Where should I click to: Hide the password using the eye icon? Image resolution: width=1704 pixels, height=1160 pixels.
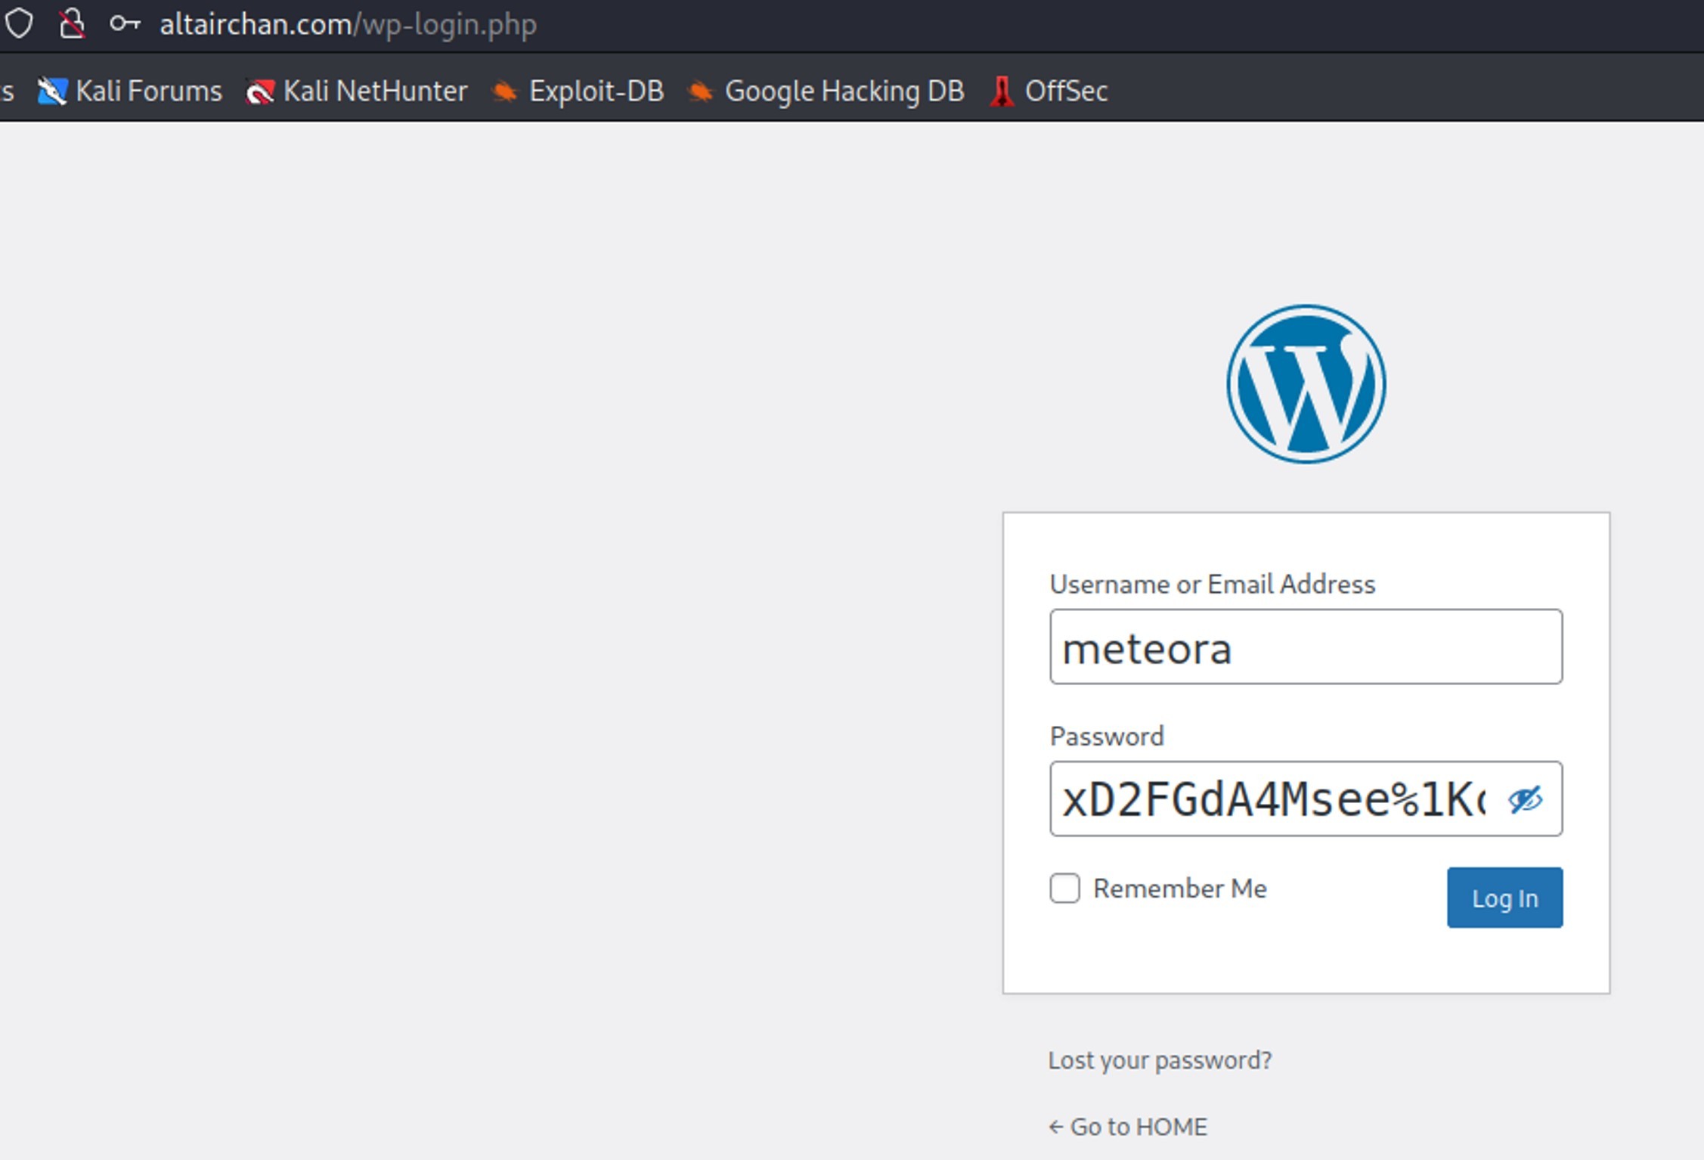[1525, 799]
